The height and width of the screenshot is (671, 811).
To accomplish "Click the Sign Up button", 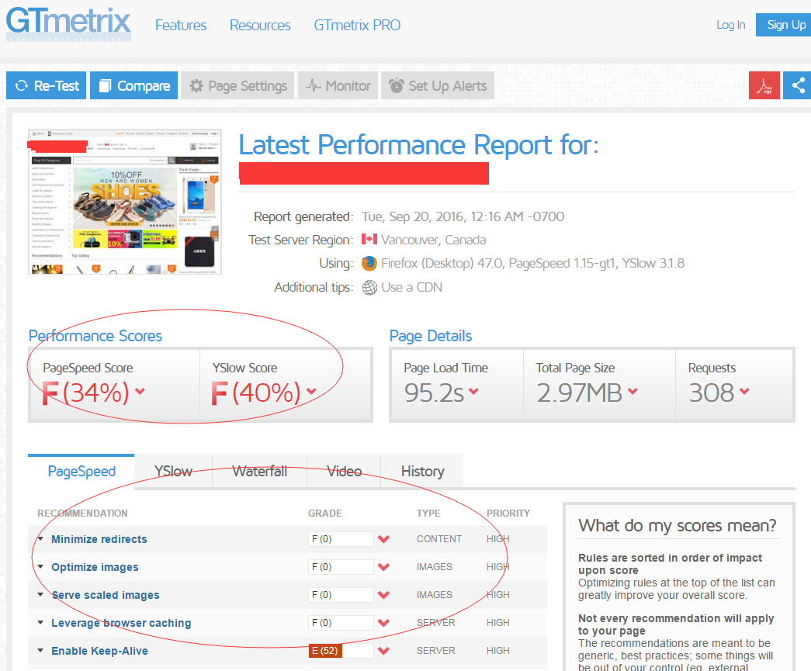I will (784, 25).
